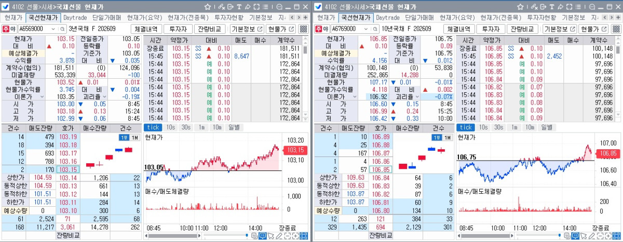
Task: Switch left chart to 10s interval
Action: click(170, 127)
